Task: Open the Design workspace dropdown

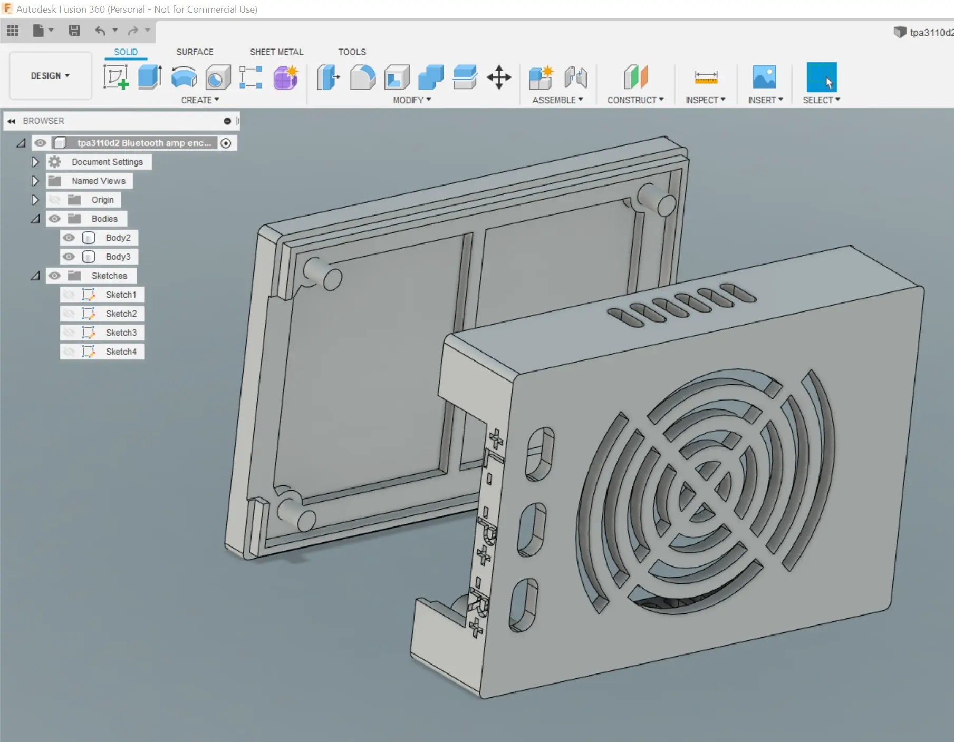Action: coord(51,76)
